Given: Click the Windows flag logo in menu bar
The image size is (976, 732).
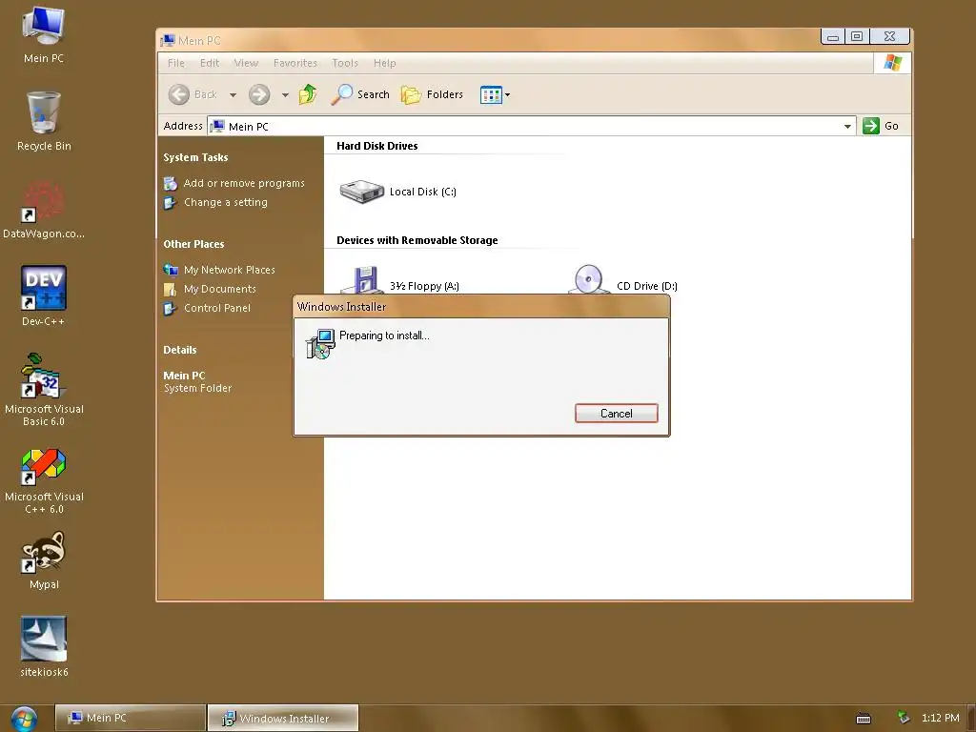Looking at the screenshot, I should [892, 62].
